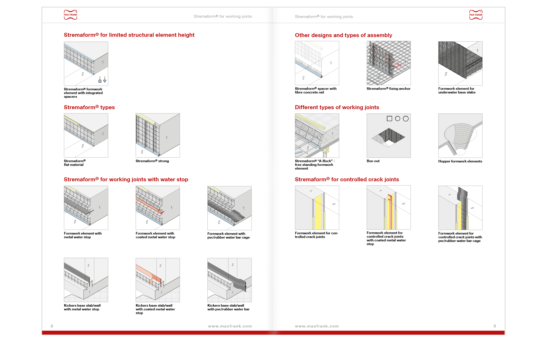Image resolution: width=547 pixels, height=342 pixels.
Task: Open the crack joints with pvc/rubber water bar cage illustration
Action: 460,208
